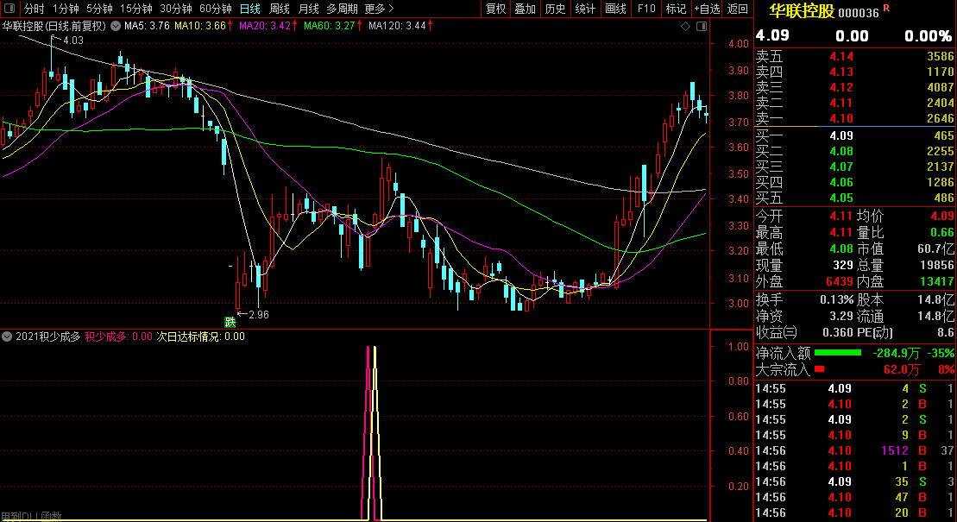Click the green 跌 marker on the chart
Screen dimensions: 957x522
230,322
